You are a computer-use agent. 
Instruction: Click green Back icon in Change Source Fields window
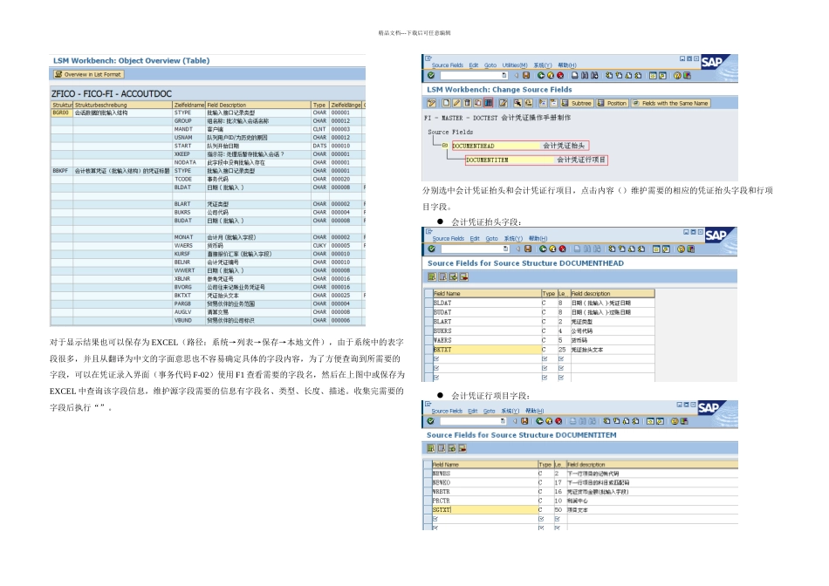(541, 76)
